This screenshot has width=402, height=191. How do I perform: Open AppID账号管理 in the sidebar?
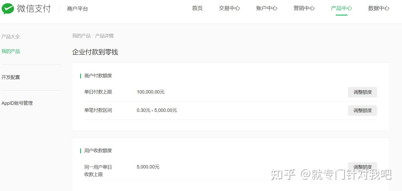(17, 103)
